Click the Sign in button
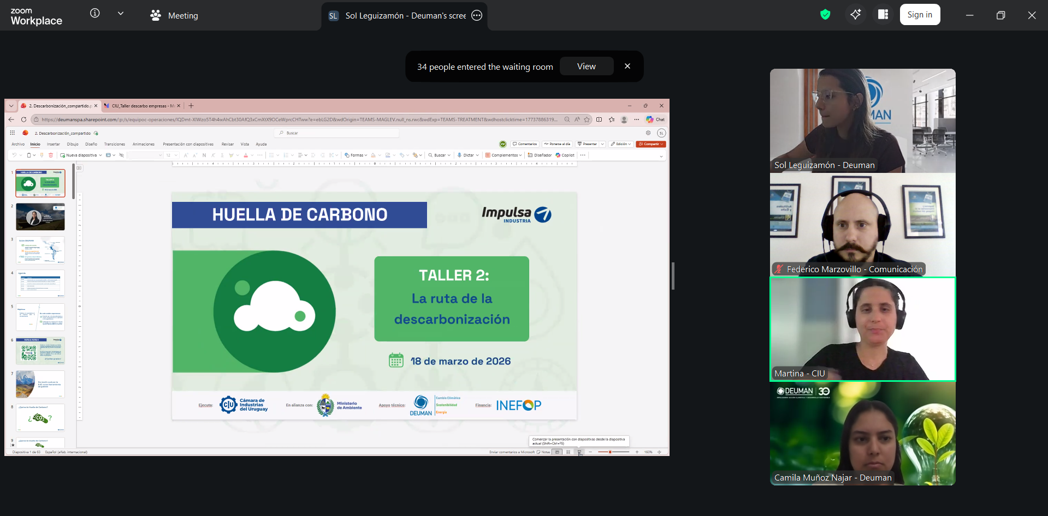 tap(920, 15)
